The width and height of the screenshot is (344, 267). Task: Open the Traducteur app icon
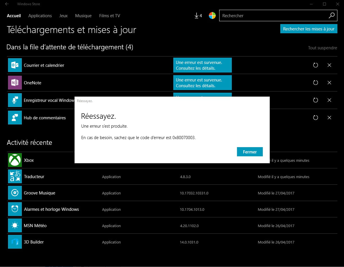(x=15, y=176)
